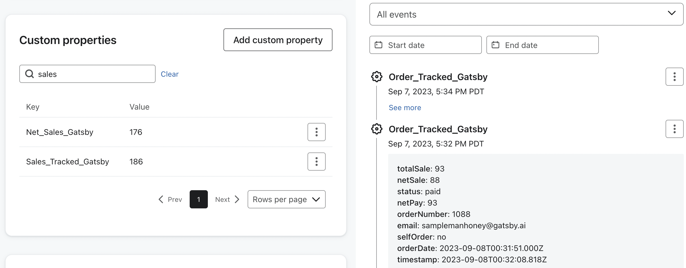Open options menu for 5:34 PM Order_Tracked_Gatsby event
The height and width of the screenshot is (268, 686).
674,77
